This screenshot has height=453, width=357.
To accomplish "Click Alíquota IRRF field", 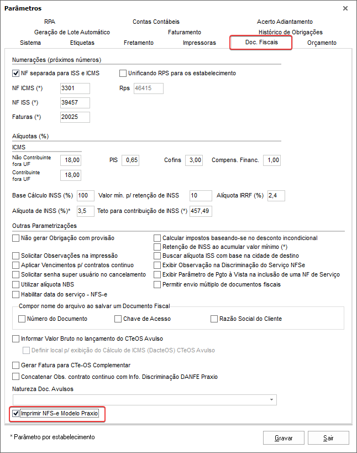I will pos(276,196).
